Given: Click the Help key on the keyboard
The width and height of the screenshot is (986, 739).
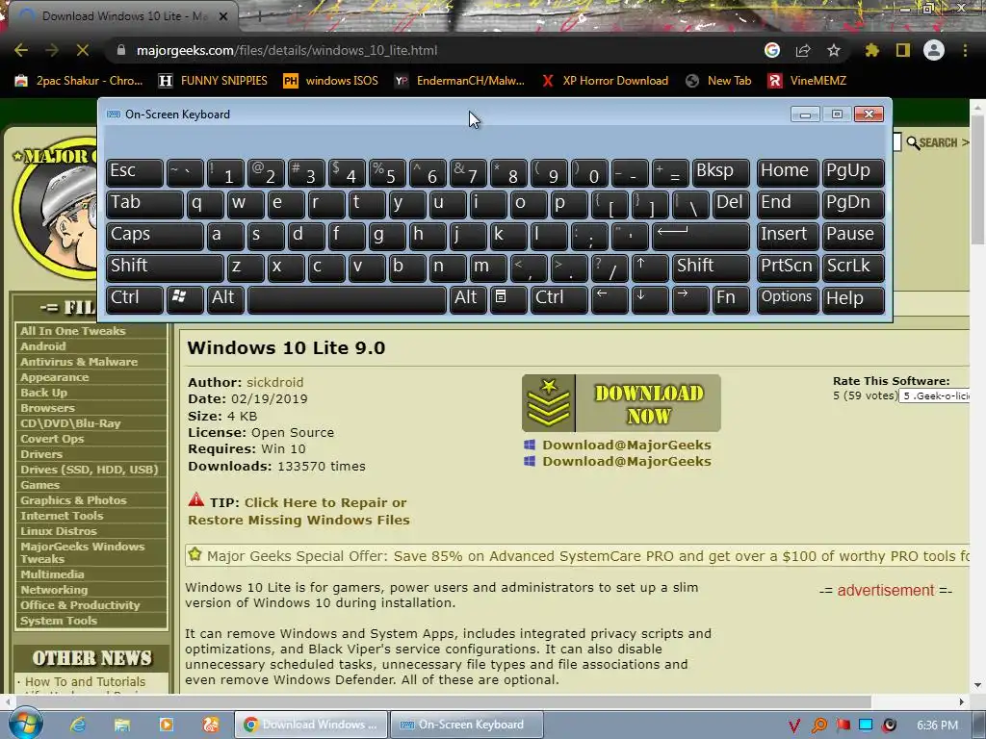Looking at the screenshot, I should coord(853,298).
